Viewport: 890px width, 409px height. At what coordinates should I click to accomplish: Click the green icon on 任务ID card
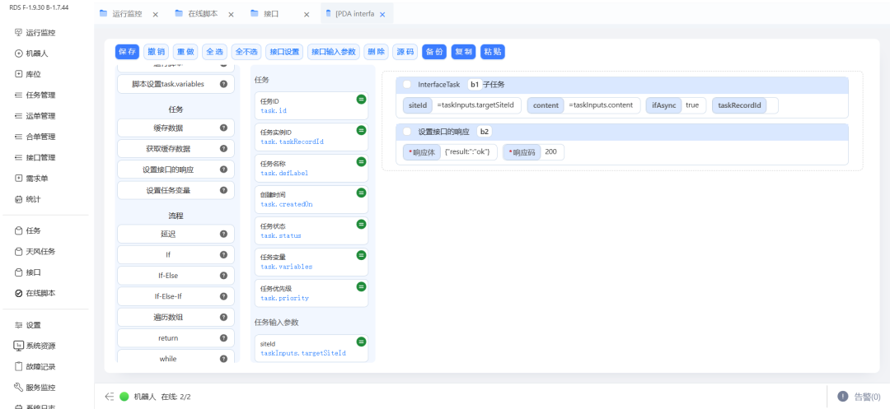coord(361,99)
